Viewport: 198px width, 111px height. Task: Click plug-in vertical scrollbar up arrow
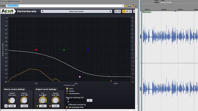click(136, 10)
